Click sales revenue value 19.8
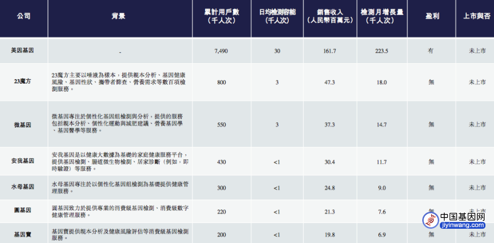 [x=329, y=235]
